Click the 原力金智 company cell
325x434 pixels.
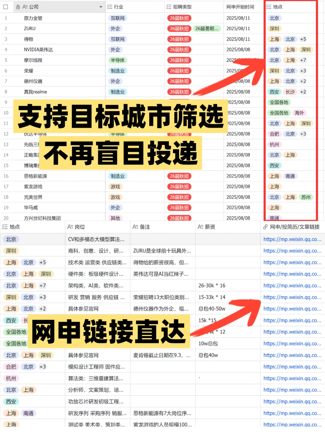tap(33, 18)
